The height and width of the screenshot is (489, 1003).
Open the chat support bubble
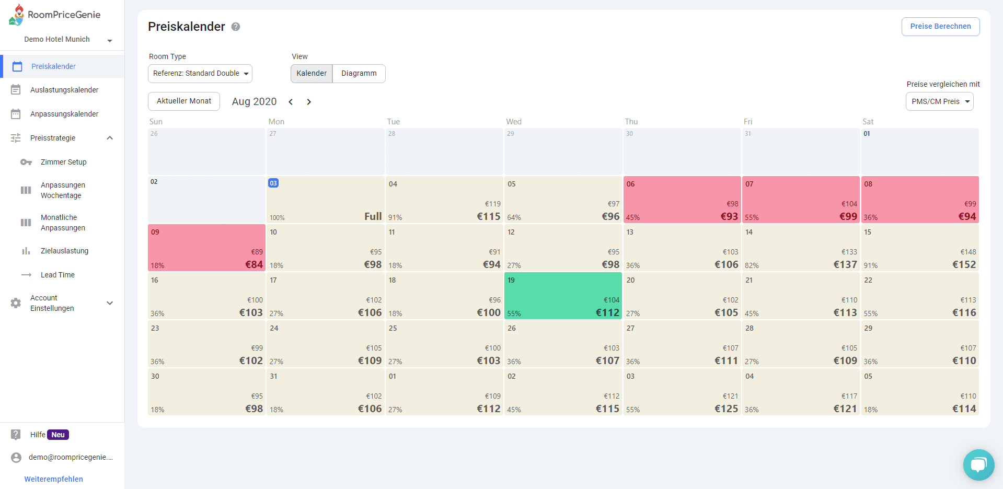click(978, 464)
